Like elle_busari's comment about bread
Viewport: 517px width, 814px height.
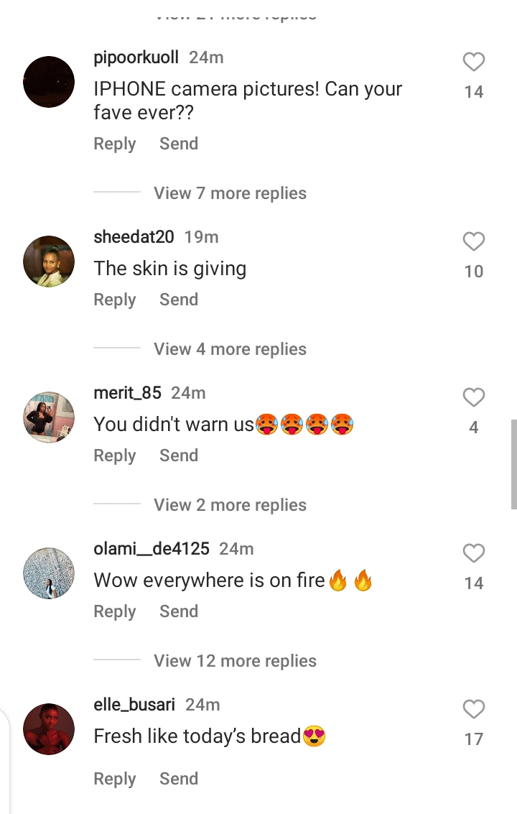pyautogui.click(x=473, y=710)
